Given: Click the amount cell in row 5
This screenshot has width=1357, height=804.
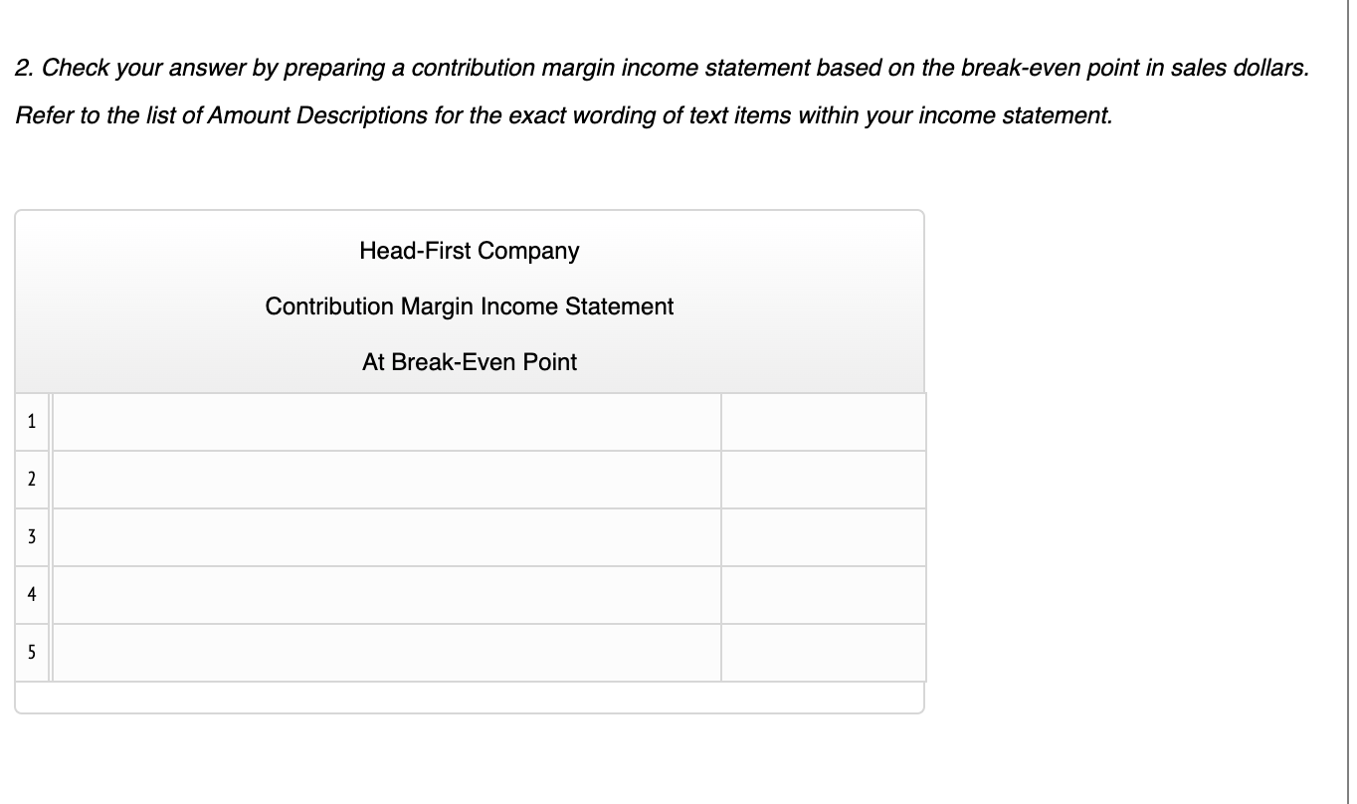Looking at the screenshot, I should click(823, 653).
